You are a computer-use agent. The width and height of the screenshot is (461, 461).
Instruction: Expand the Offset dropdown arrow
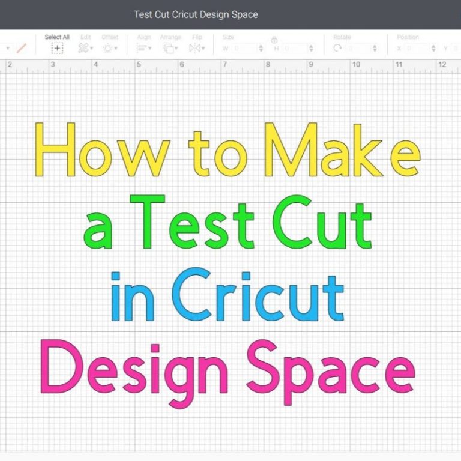116,49
